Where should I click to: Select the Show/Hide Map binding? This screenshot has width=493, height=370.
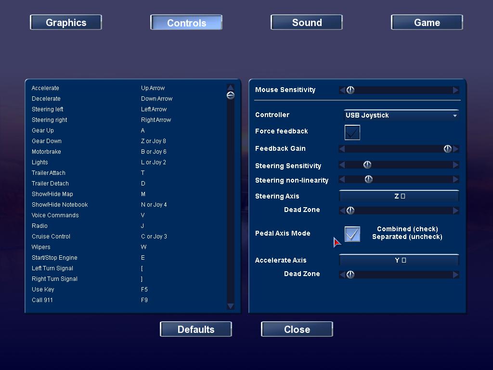[x=127, y=194]
